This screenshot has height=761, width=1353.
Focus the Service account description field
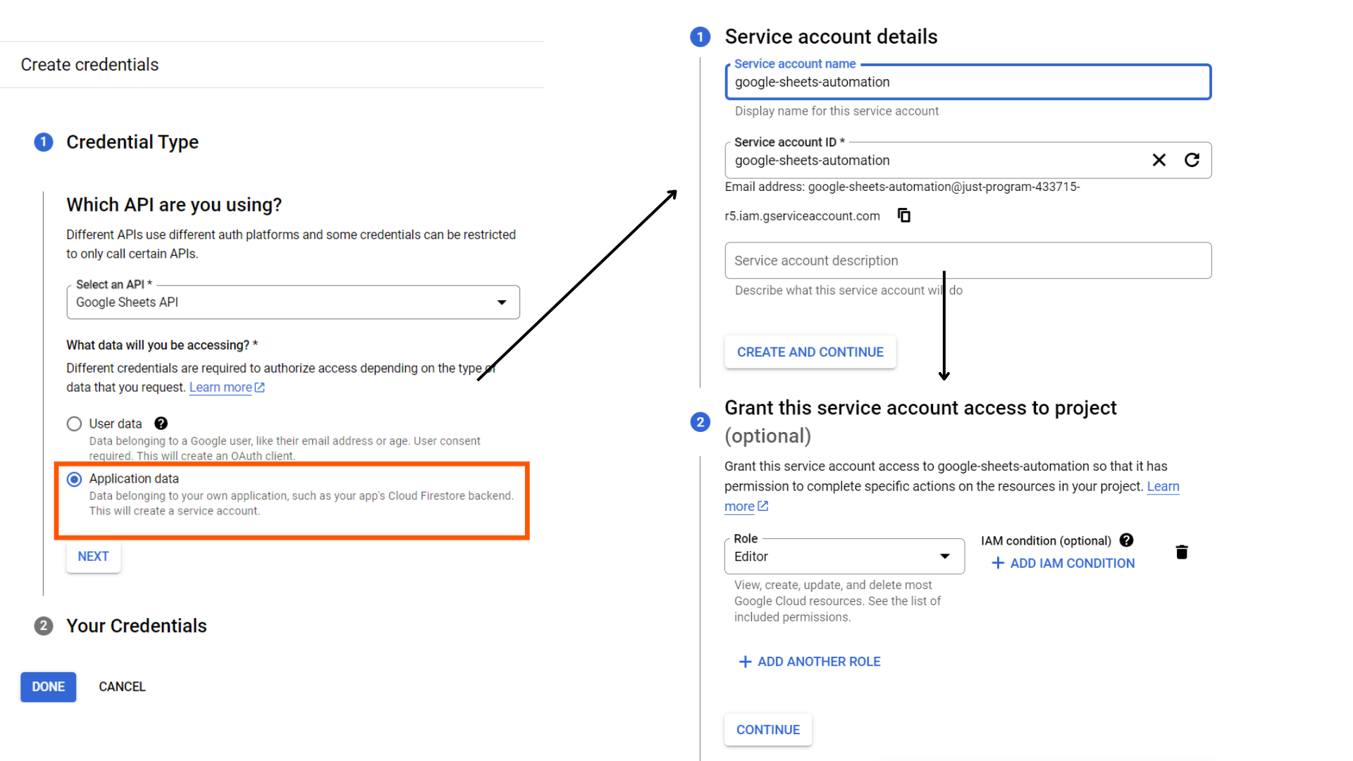coord(968,261)
